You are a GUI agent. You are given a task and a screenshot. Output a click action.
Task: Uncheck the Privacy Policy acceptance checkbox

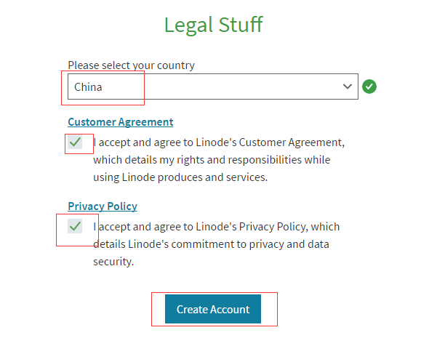[75, 227]
